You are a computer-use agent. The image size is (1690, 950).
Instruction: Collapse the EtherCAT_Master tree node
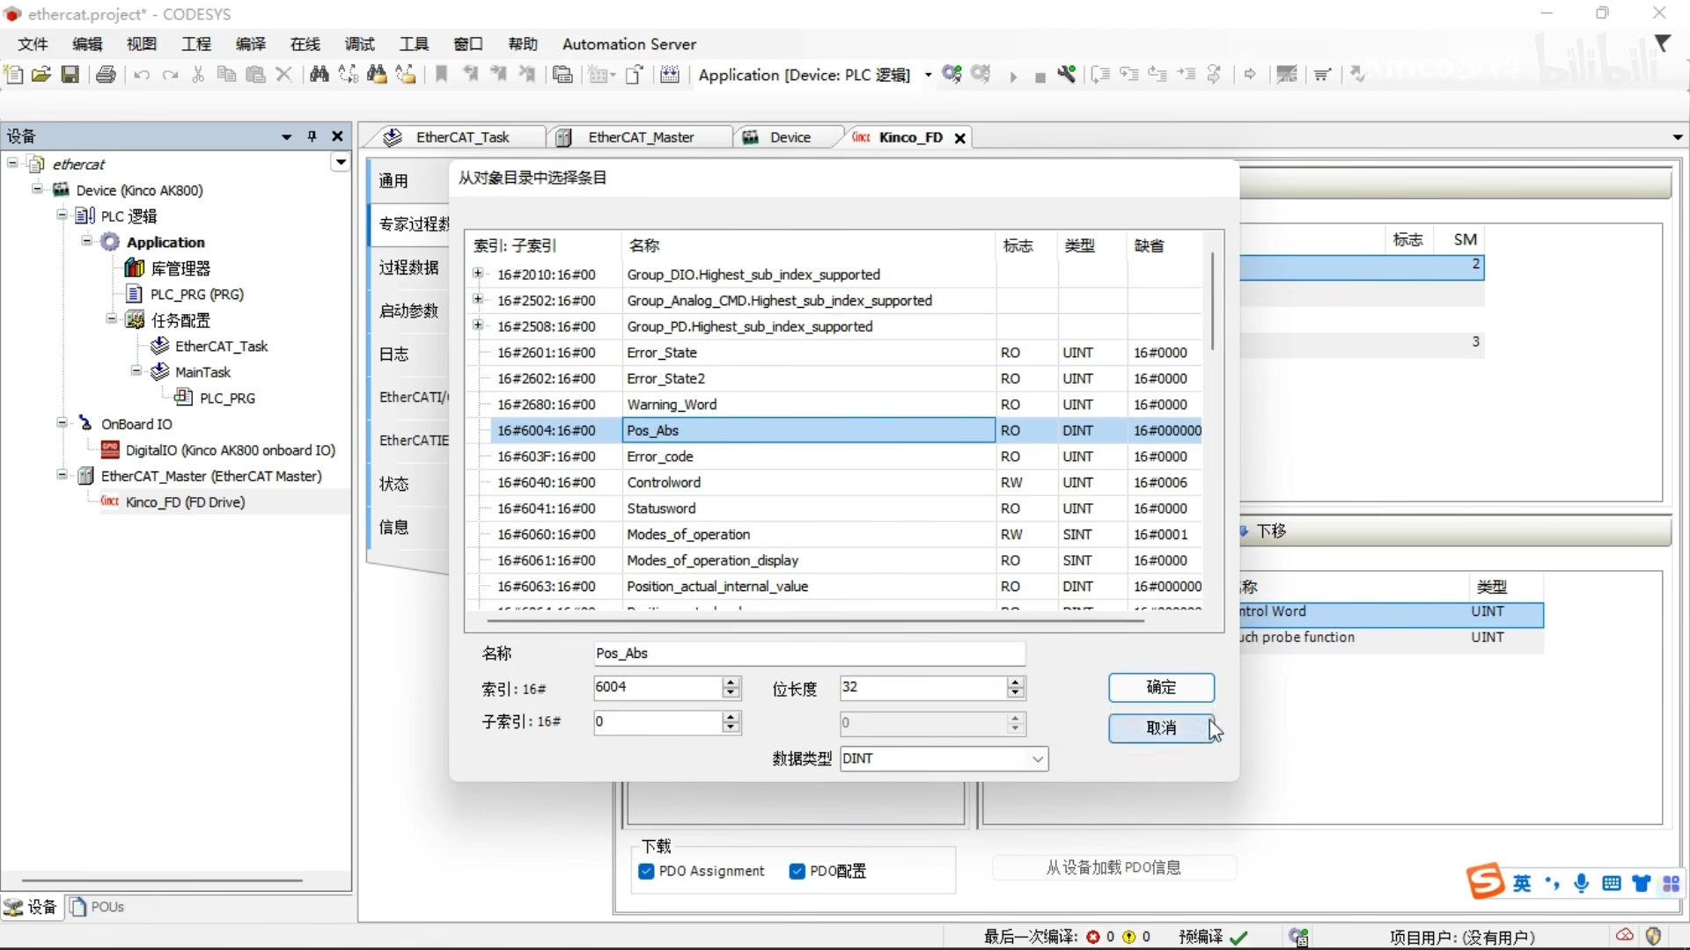(62, 475)
